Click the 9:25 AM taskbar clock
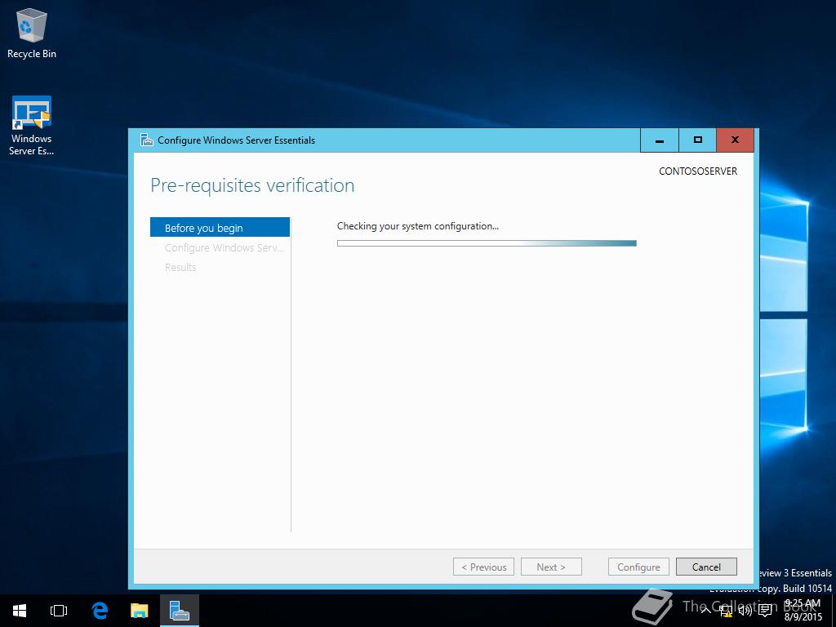836x627 pixels. click(803, 611)
